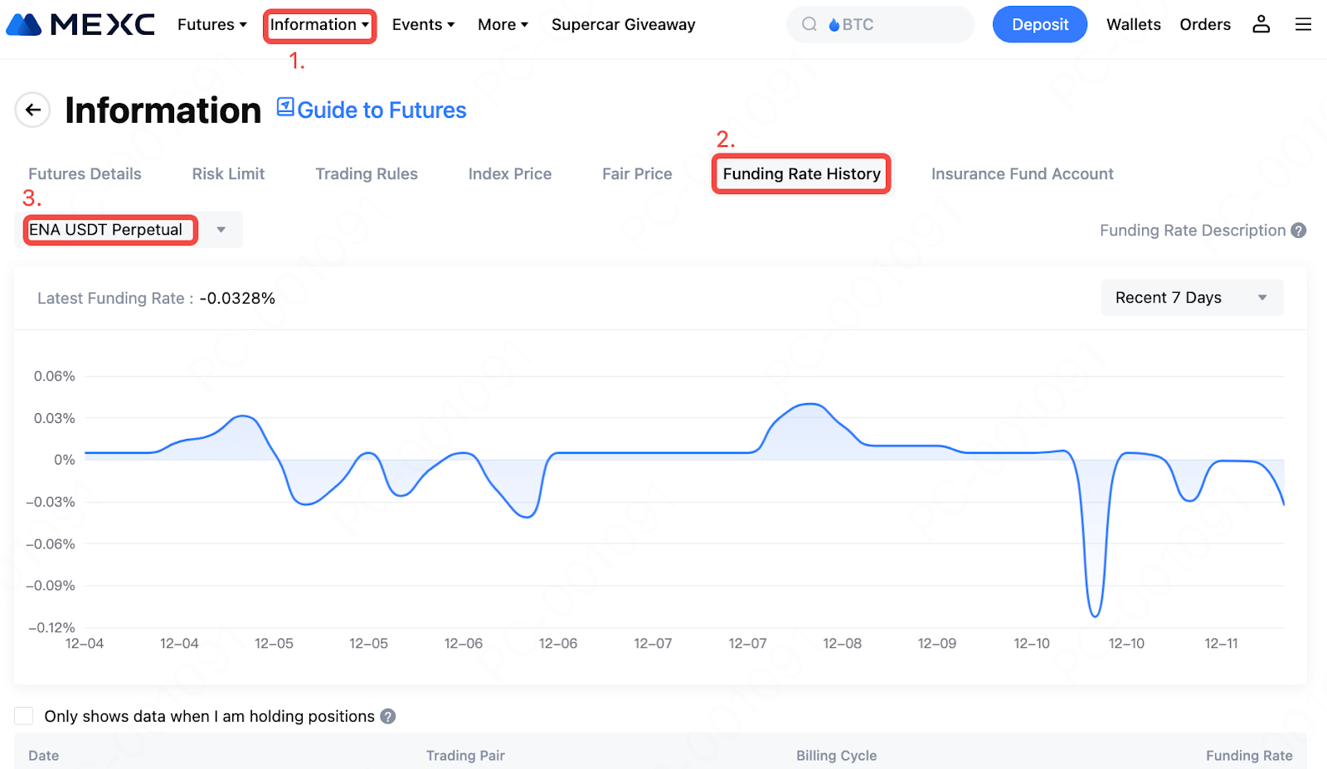The image size is (1327, 769).
Task: Click the 12-08 date label on chart
Action: tap(842, 644)
